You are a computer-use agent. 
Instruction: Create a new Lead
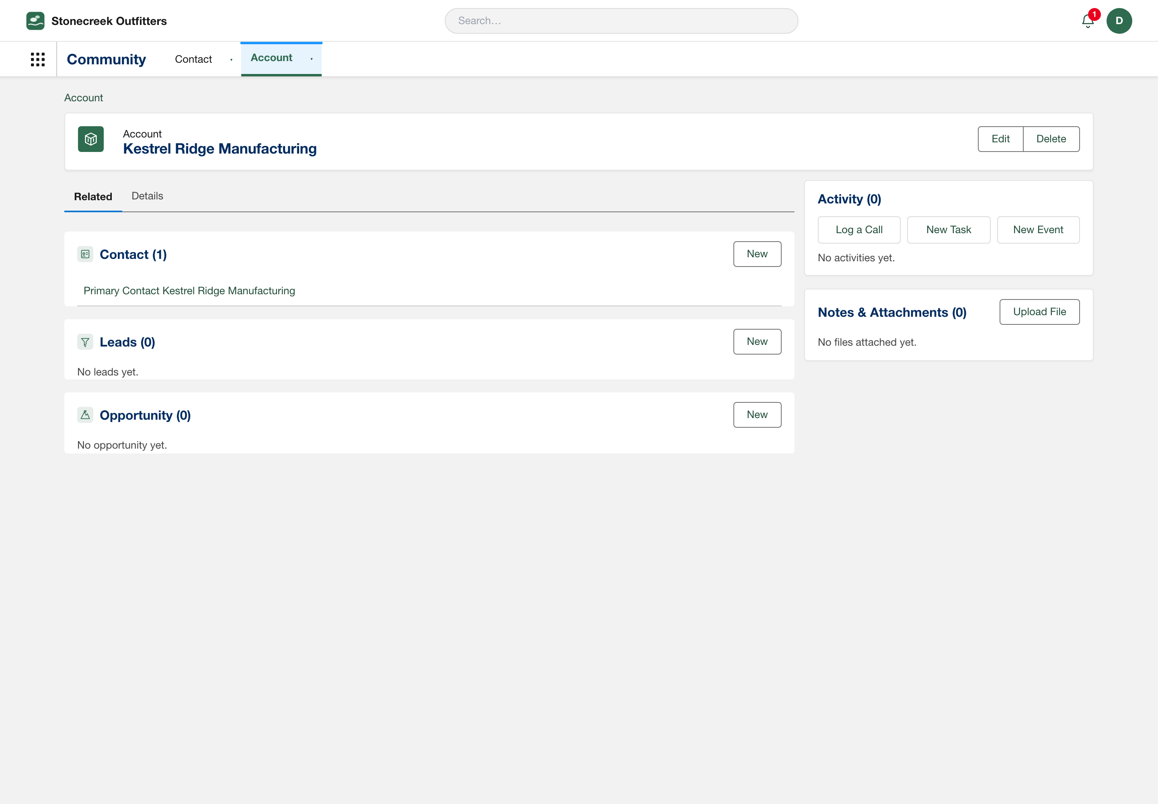pyautogui.click(x=757, y=342)
